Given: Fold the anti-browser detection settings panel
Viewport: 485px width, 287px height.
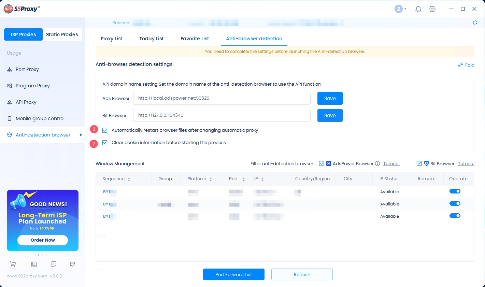Looking at the screenshot, I should [x=466, y=65].
